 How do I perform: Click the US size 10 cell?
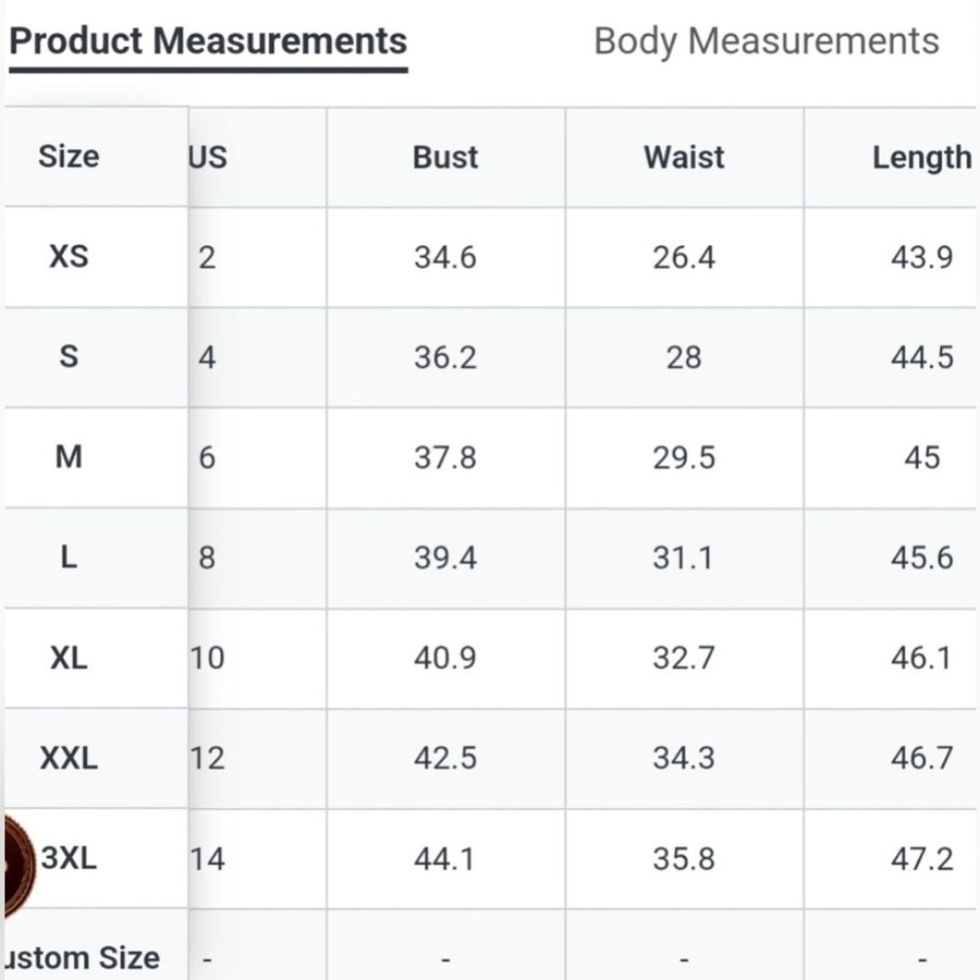pyautogui.click(x=208, y=658)
